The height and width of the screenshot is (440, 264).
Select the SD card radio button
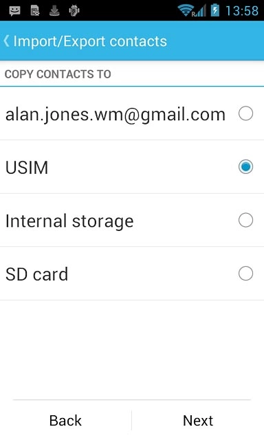245,274
